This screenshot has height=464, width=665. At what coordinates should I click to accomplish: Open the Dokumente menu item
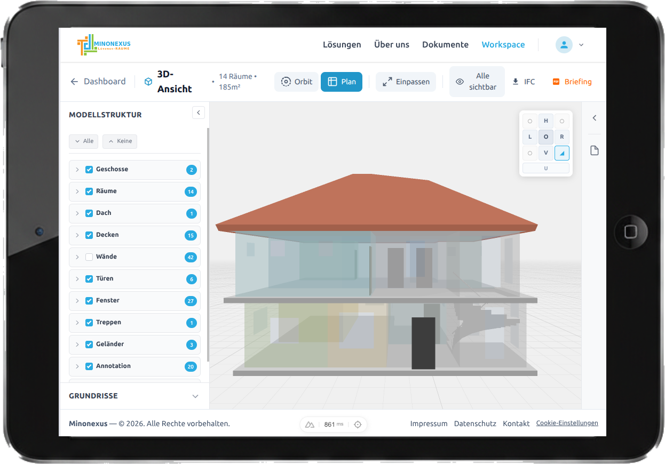(445, 45)
